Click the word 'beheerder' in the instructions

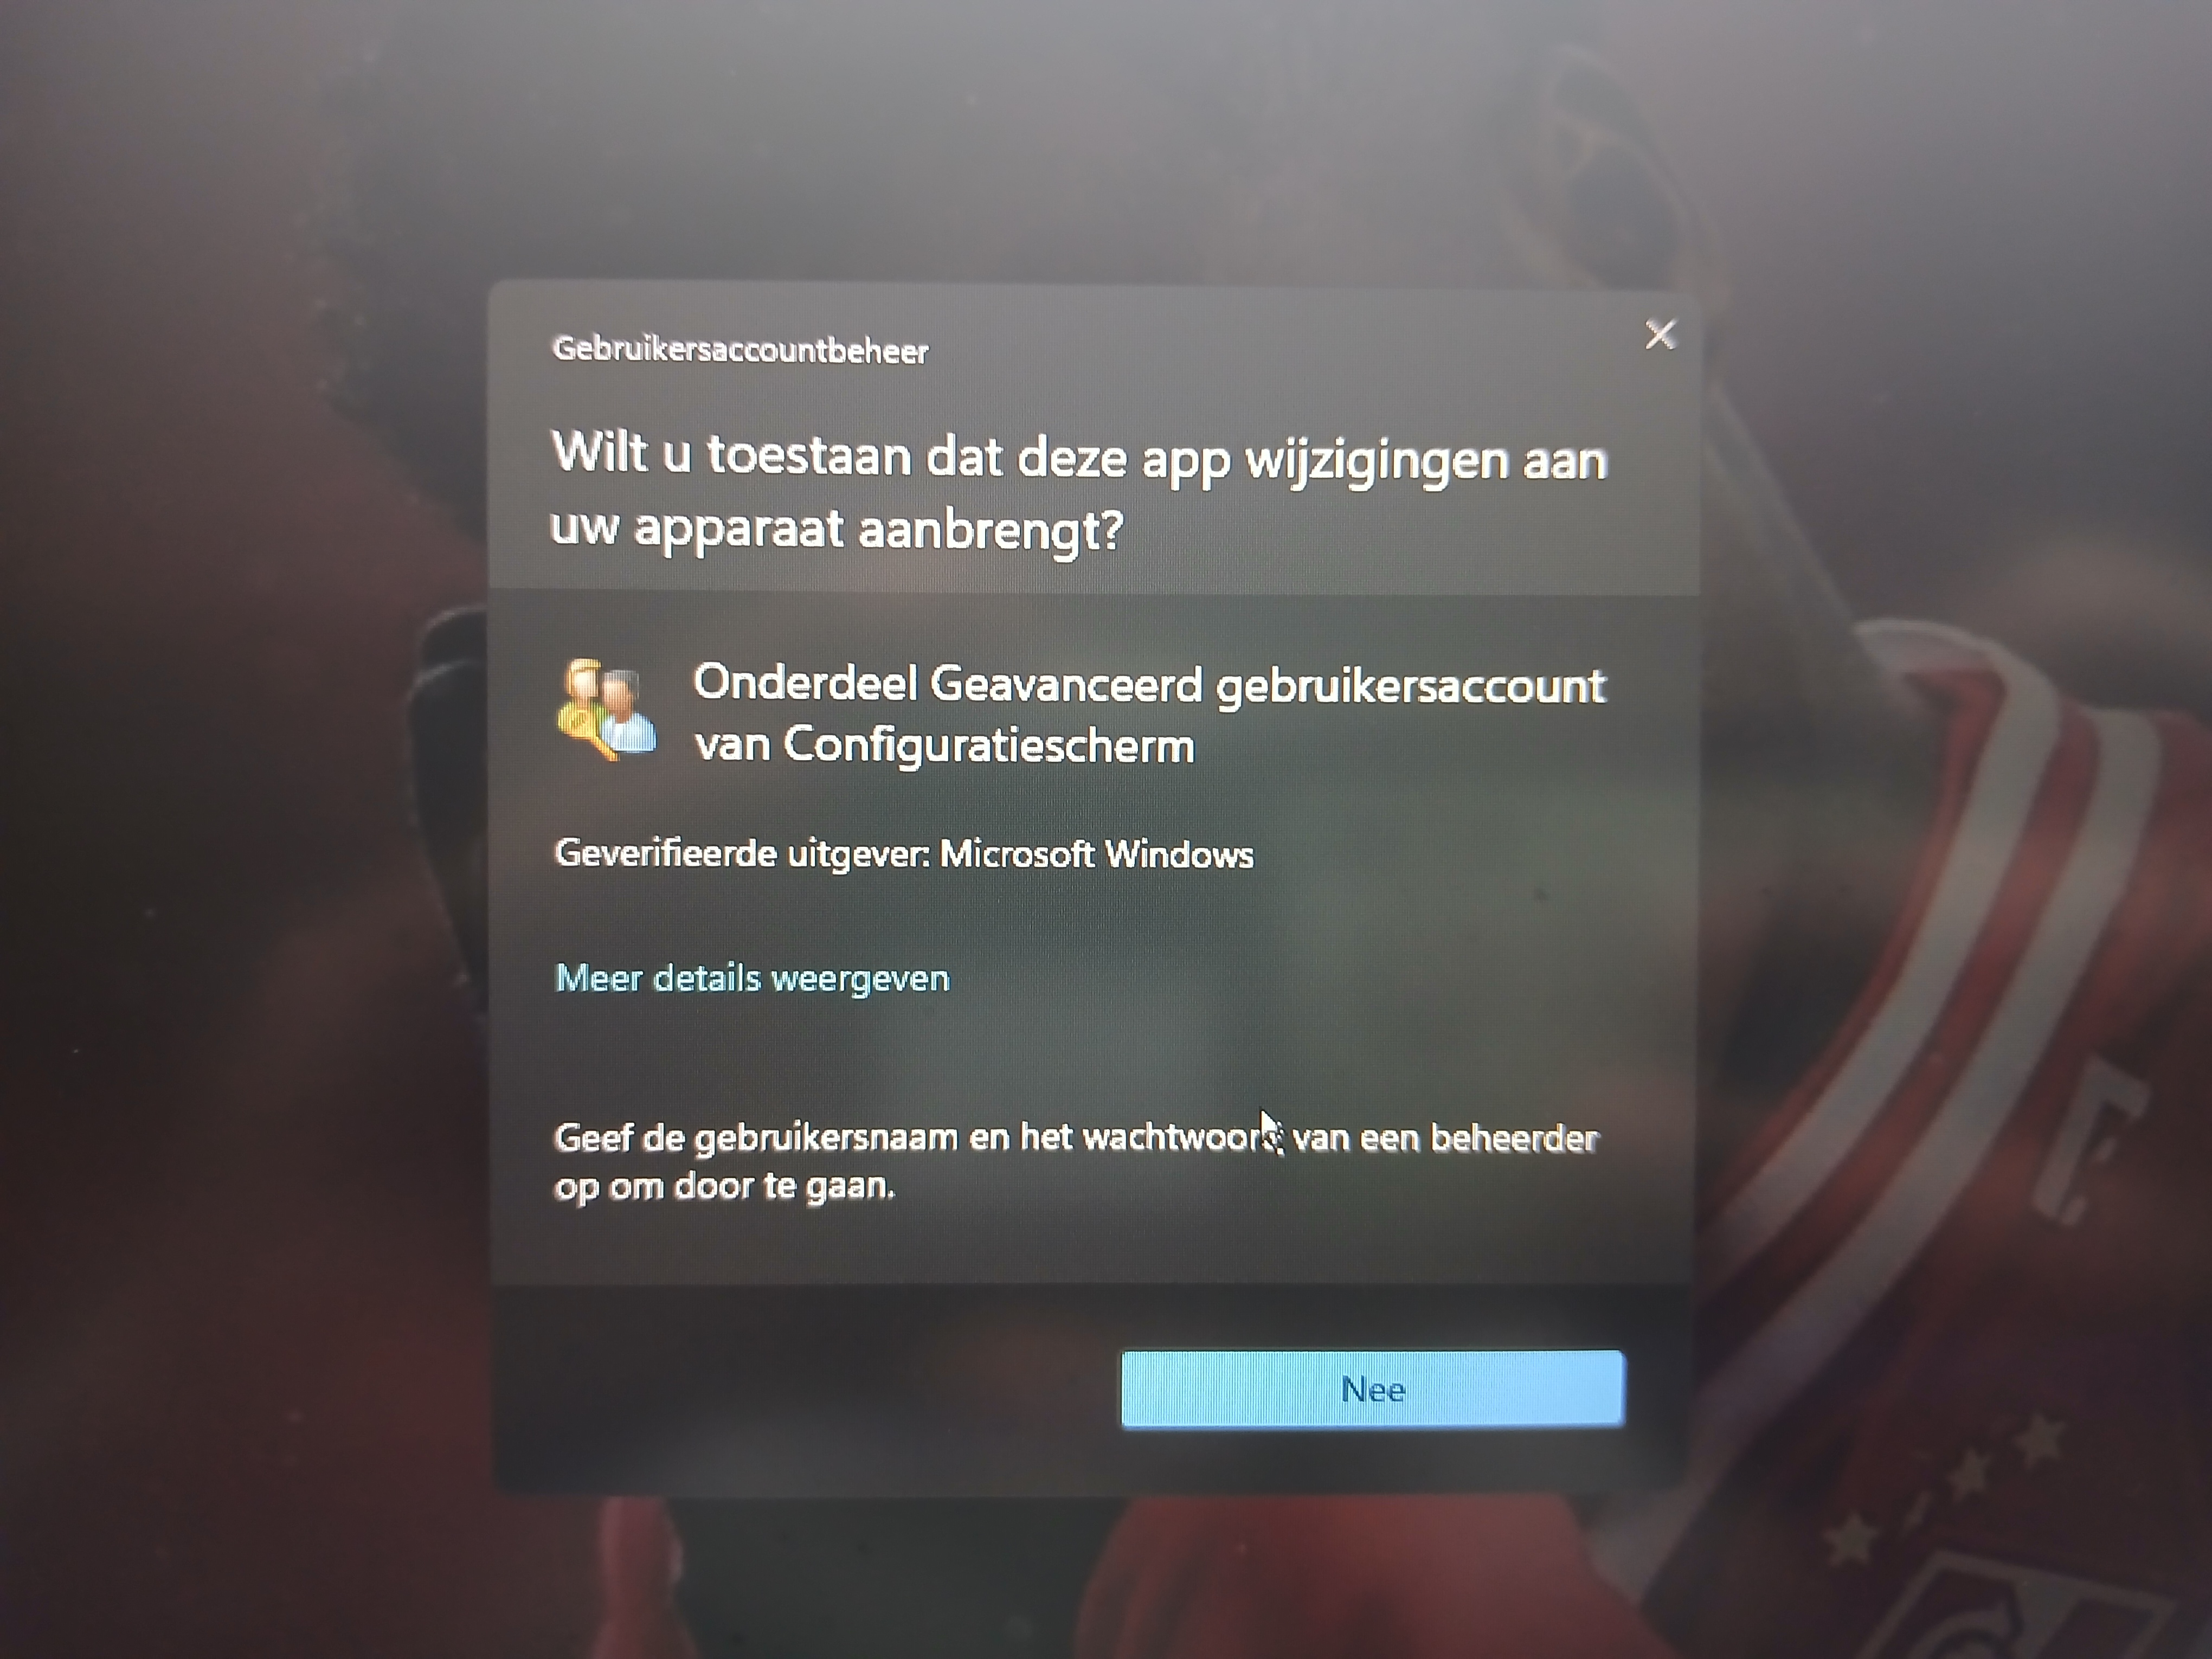click(x=1515, y=1138)
